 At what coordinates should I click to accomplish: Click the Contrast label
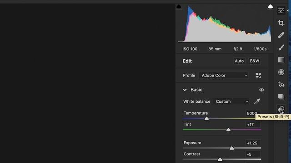point(192,154)
